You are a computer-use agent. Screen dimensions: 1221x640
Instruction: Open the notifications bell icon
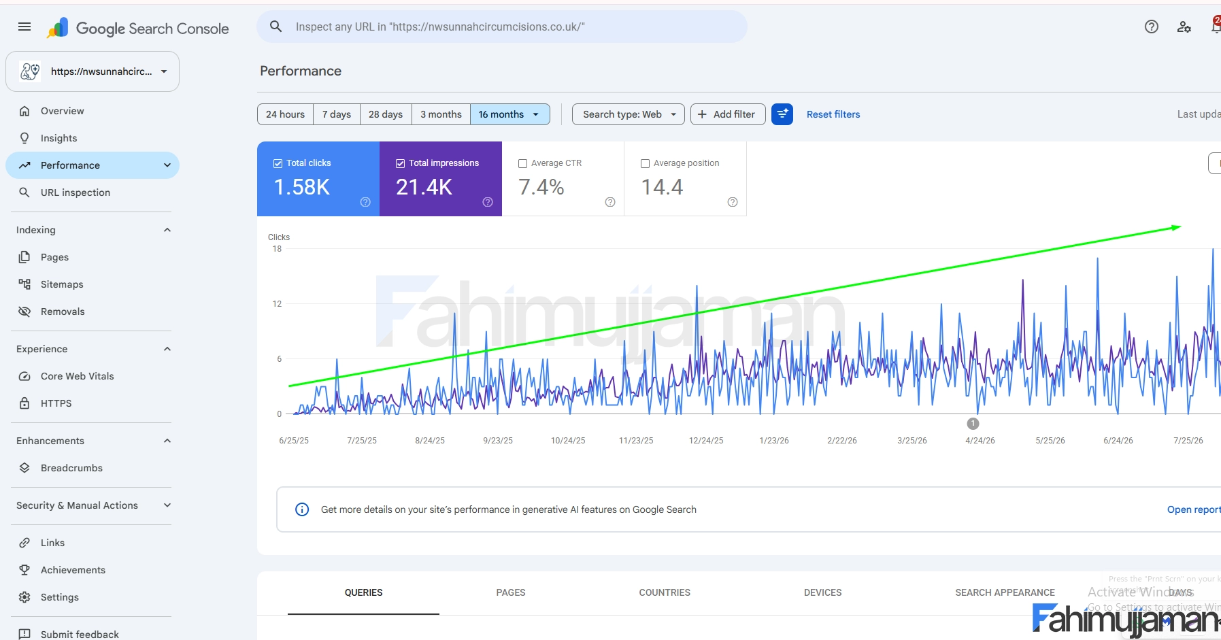[x=1216, y=26]
